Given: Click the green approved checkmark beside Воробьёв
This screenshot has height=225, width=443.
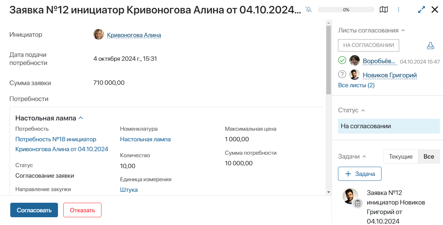Looking at the screenshot, I should (342, 60).
